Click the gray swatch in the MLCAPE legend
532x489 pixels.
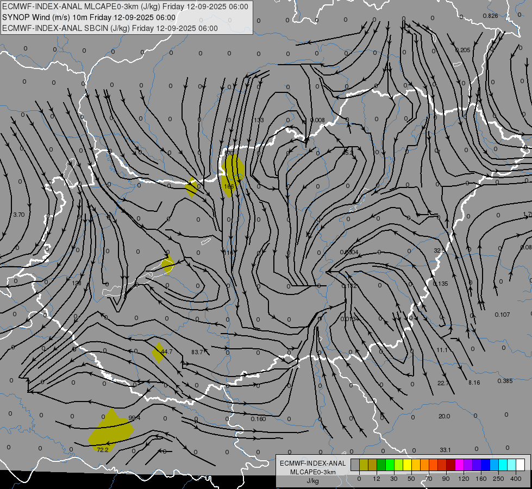pos(355,465)
